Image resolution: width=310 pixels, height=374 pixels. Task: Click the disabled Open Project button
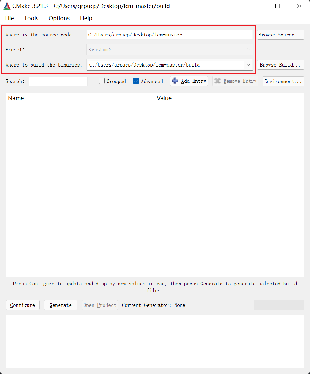point(100,305)
